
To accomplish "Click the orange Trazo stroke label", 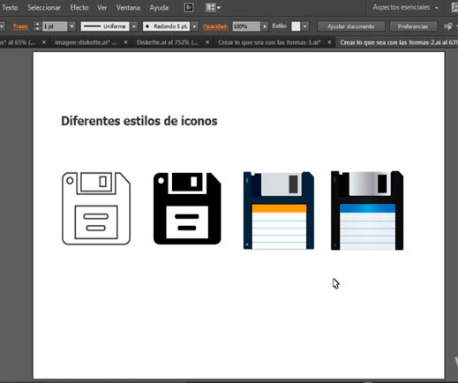I will pos(20,26).
